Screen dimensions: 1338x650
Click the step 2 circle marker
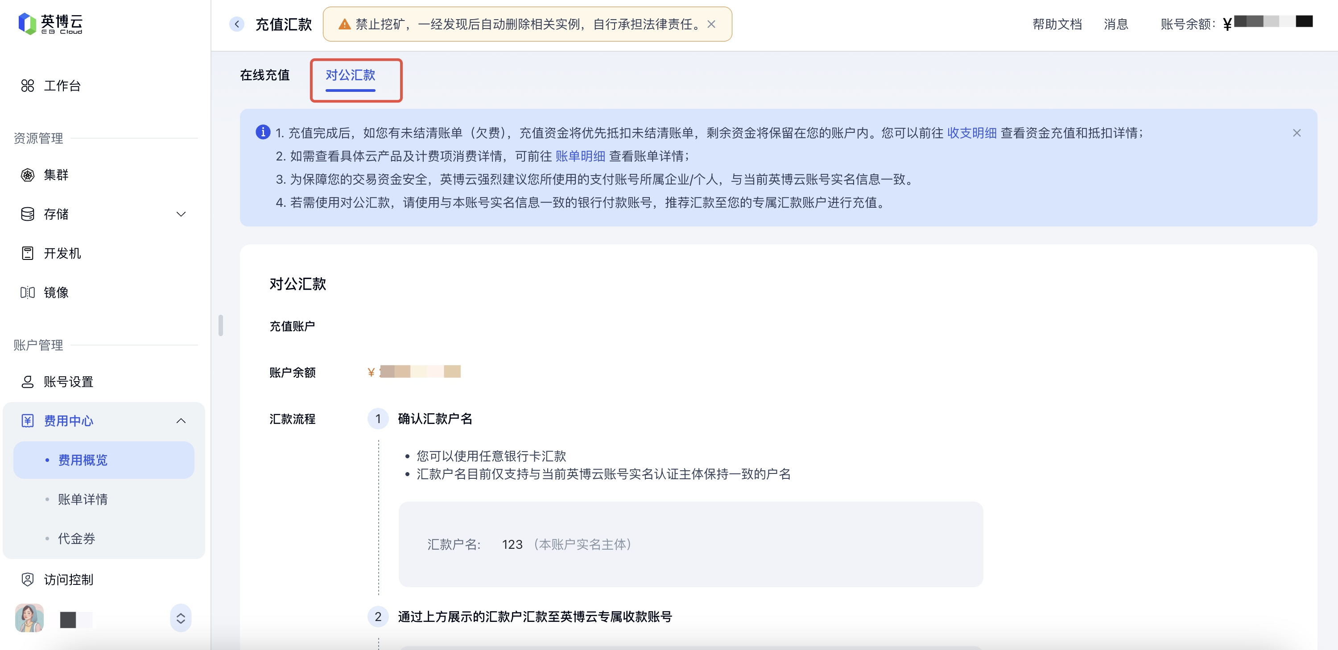click(x=378, y=616)
